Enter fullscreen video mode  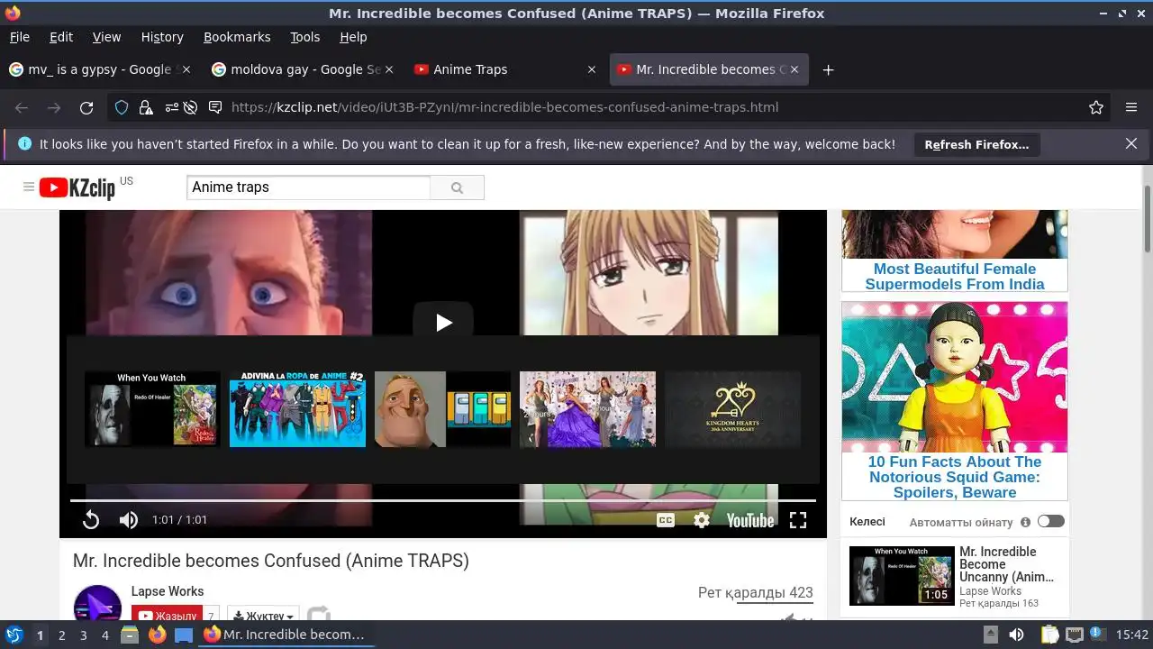click(x=798, y=520)
